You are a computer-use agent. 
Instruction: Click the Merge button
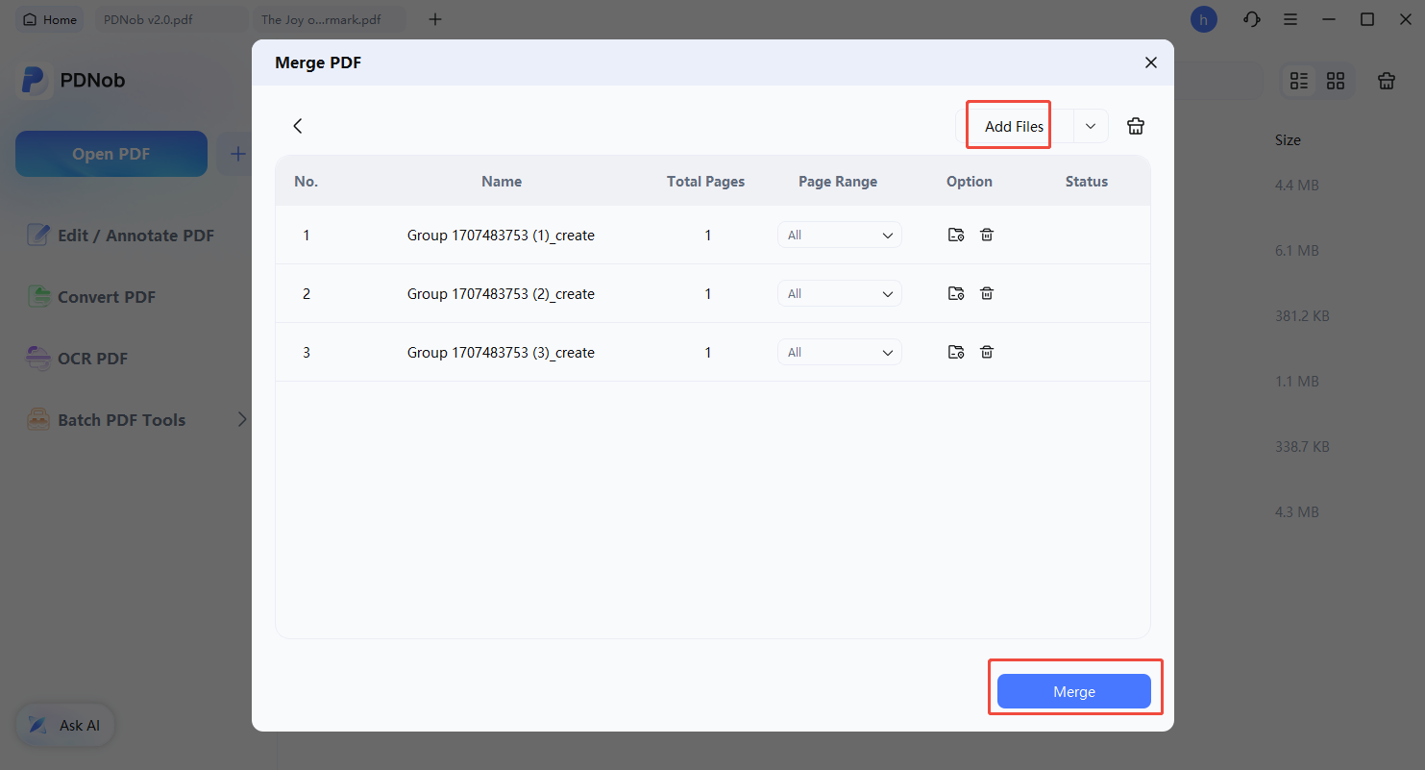coord(1073,691)
